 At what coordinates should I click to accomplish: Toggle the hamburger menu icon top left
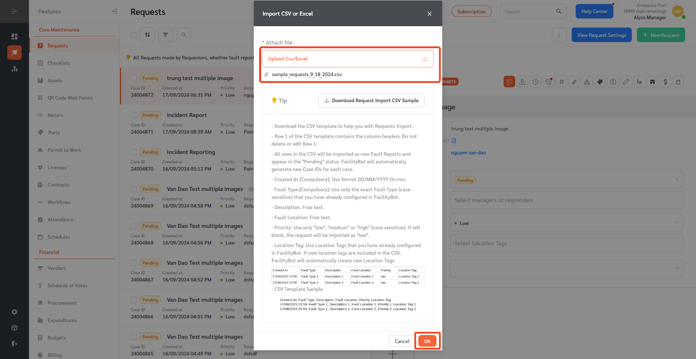click(14, 11)
